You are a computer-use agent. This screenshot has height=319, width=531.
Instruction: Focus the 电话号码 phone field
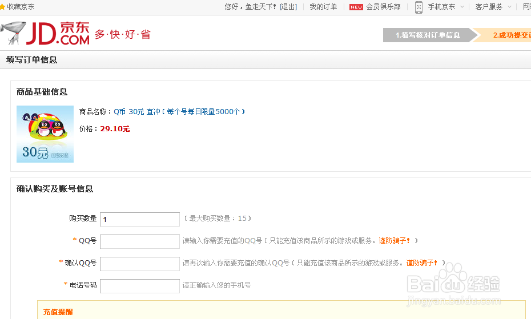140,286
